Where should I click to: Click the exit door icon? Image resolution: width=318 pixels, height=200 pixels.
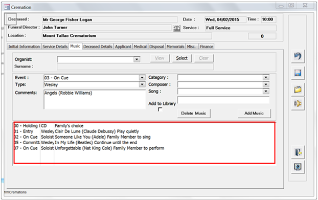(298, 152)
